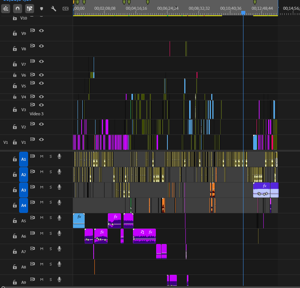Solo audio track A5
Screen dimensions: 300x288
(x=51, y=217)
